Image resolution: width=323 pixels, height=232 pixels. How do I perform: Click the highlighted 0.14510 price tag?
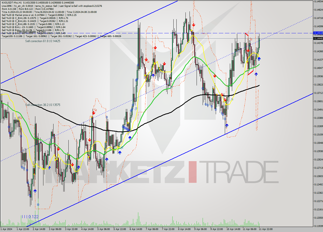[x=318, y=33]
